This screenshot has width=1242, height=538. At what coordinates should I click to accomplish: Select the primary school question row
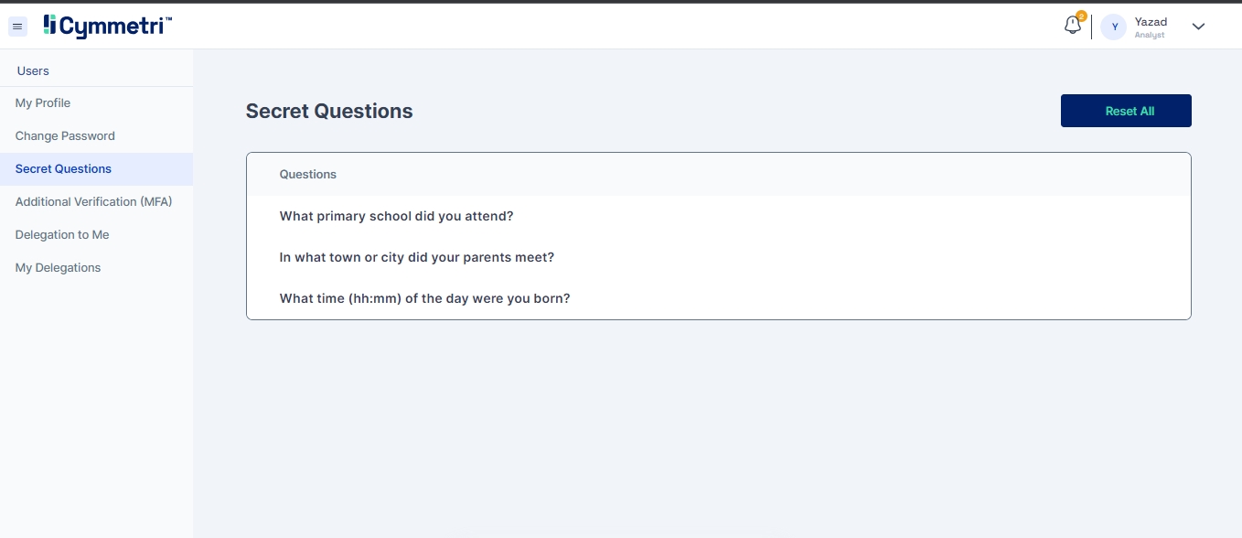click(396, 217)
